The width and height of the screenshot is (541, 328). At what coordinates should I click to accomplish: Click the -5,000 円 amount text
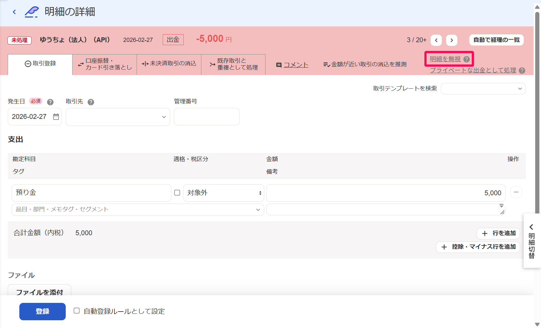click(214, 39)
